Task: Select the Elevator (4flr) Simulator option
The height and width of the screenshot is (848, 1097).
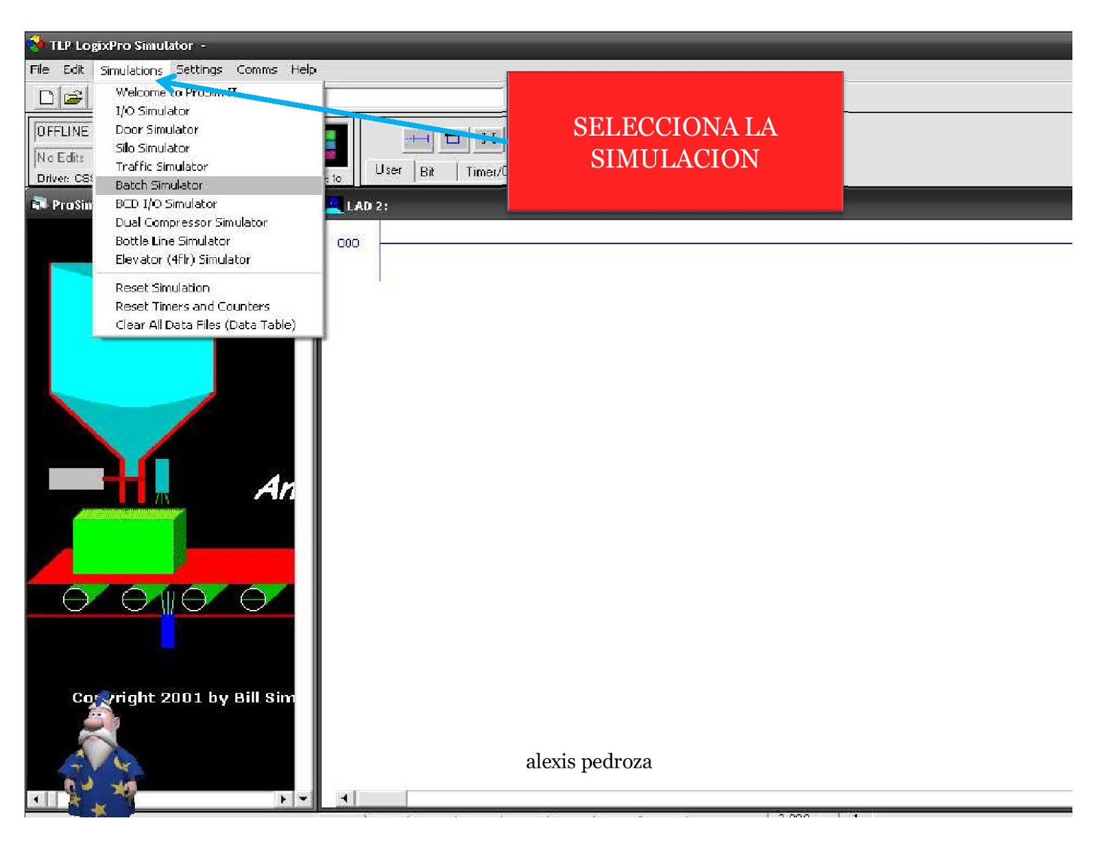Action: pos(183,259)
